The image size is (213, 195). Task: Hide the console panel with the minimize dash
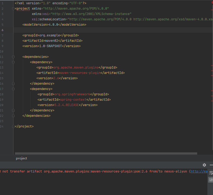(211, 165)
